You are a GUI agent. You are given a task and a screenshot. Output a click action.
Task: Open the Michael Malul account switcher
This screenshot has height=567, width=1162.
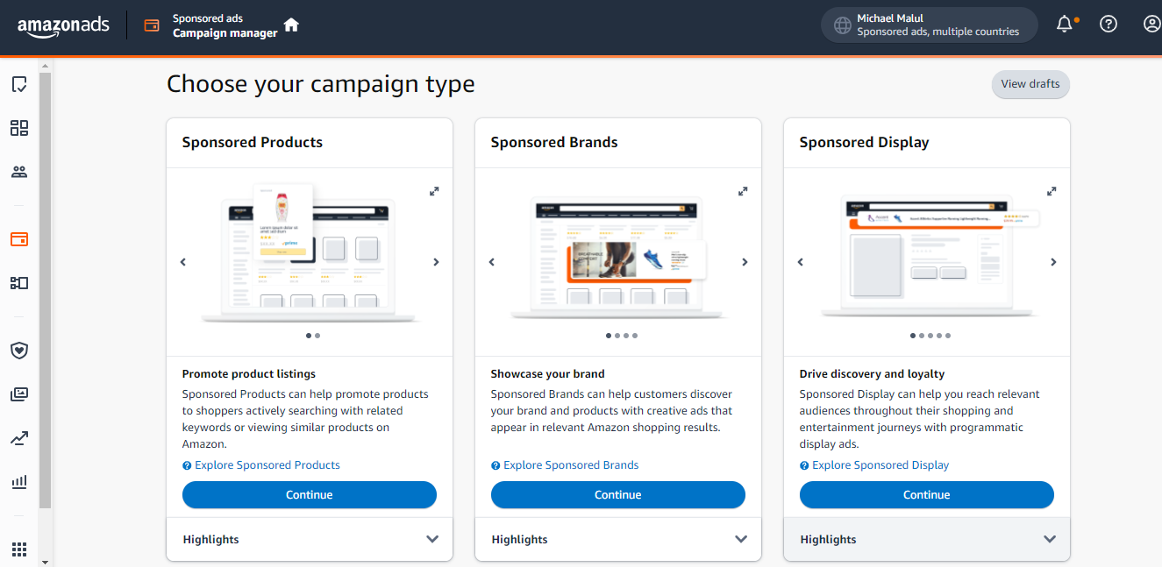[x=930, y=25]
